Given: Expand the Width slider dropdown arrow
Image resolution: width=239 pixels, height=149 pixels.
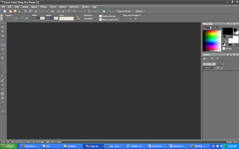Looking at the screenshot, I should pyautogui.click(x=43, y=18).
